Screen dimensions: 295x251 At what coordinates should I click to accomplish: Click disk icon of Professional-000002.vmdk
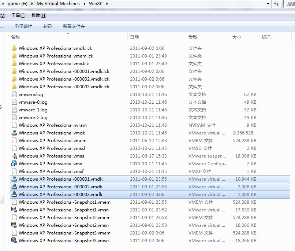14,187
